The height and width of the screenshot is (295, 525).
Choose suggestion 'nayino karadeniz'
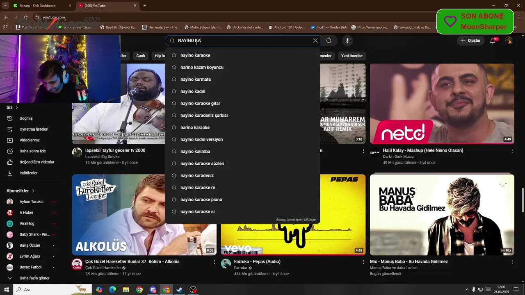point(242,175)
